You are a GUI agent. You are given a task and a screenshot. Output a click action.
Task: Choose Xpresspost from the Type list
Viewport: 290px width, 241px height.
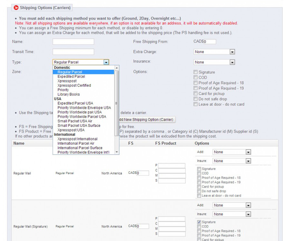pos(67,81)
